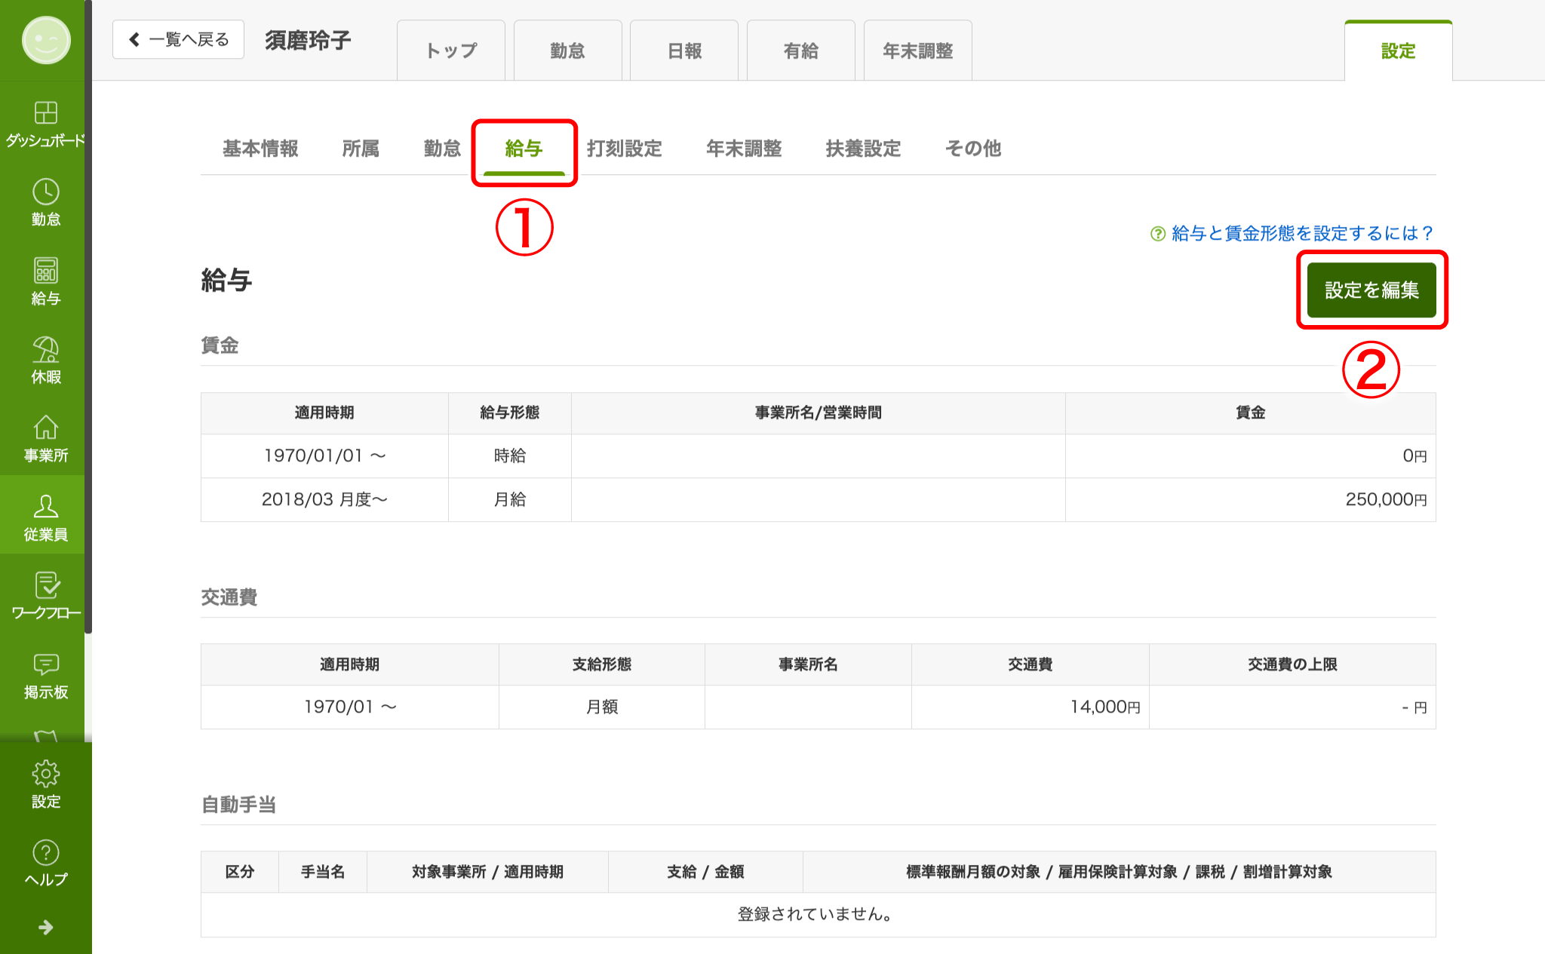Select the beach umbrella vacation icon
Image resolution: width=1545 pixels, height=954 pixels.
click(45, 350)
